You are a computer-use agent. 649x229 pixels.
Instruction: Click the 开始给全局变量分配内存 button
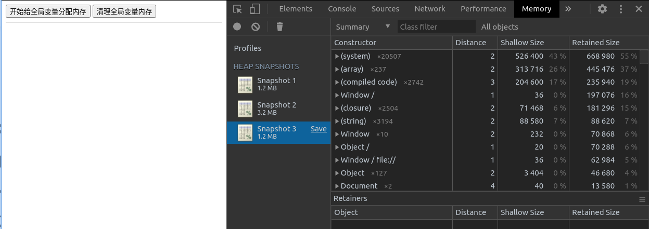point(48,11)
